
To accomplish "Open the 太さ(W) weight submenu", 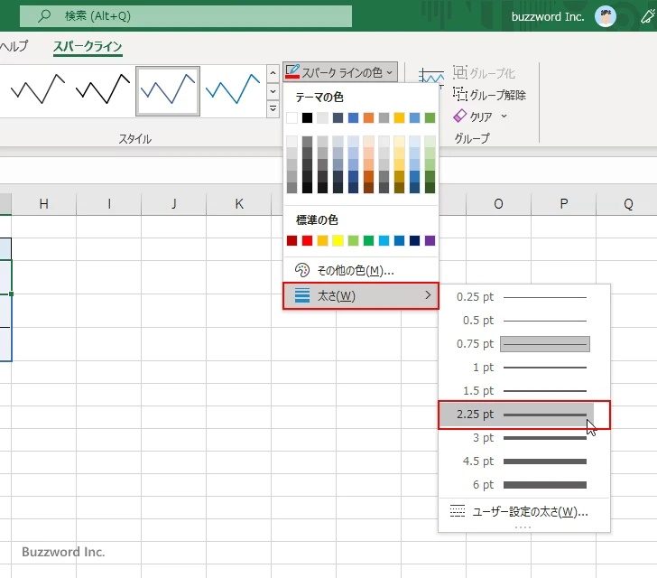I will tap(361, 295).
